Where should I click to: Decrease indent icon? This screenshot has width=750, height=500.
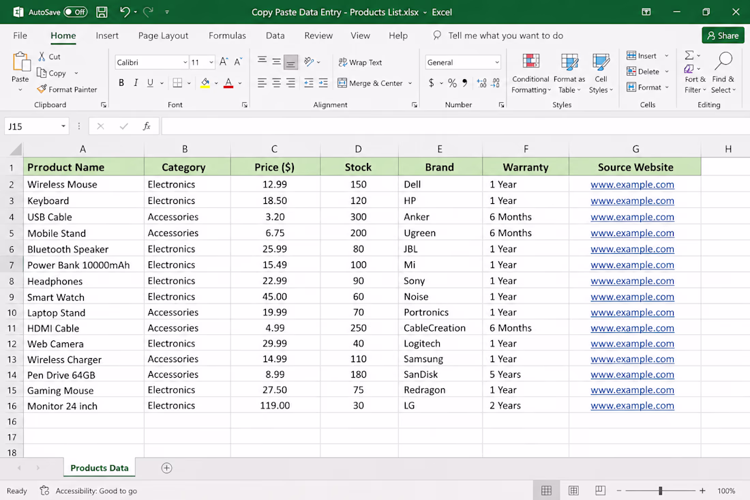[309, 83]
